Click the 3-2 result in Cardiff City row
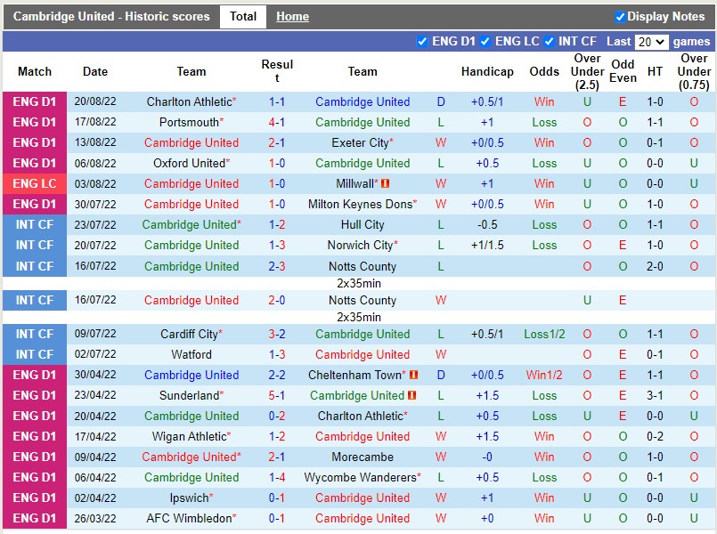Screen dimensions: 717x534 pos(277,335)
